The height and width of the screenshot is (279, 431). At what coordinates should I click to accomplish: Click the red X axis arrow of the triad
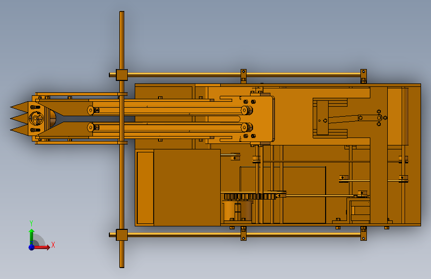pyautogui.click(x=42, y=247)
